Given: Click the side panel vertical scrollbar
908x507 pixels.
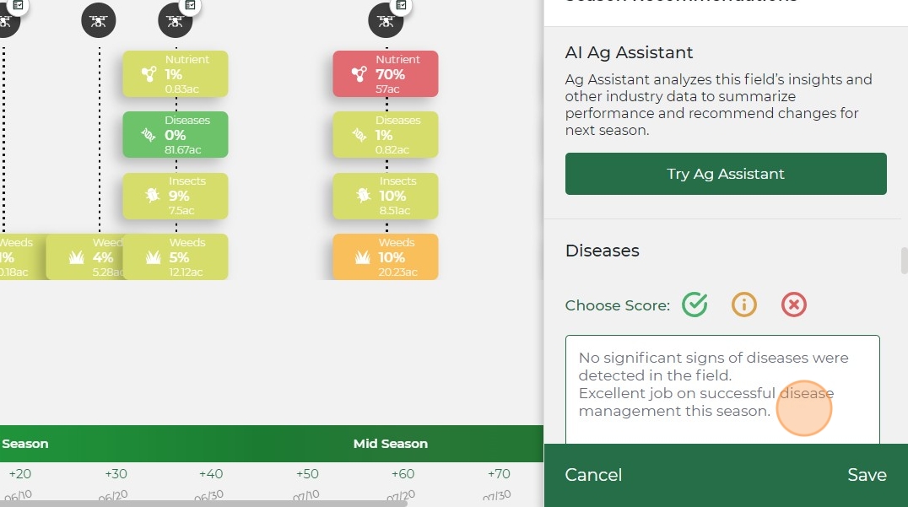Looking at the screenshot, I should [x=904, y=261].
